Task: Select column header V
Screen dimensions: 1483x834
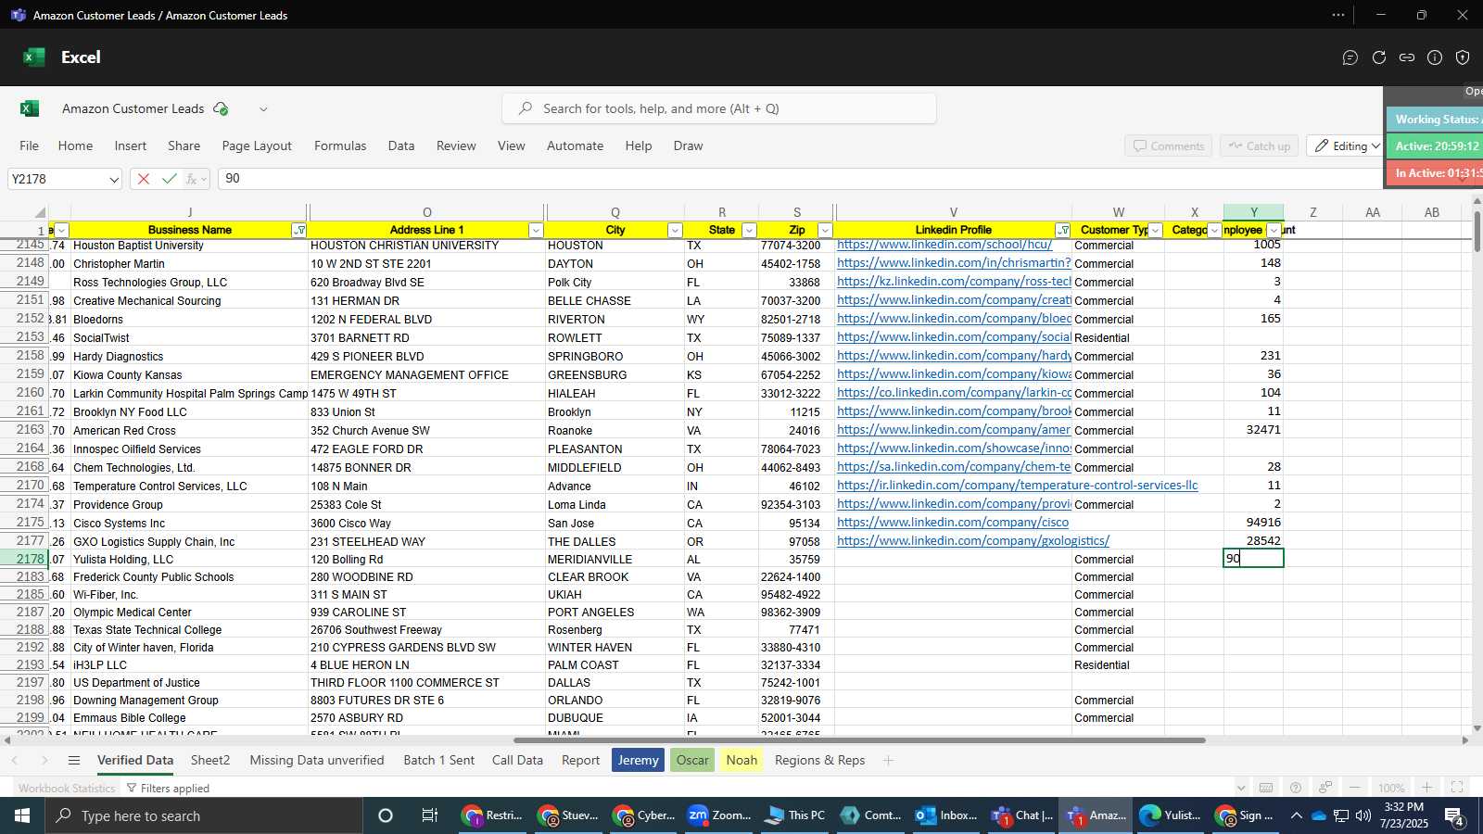Action: click(x=953, y=212)
